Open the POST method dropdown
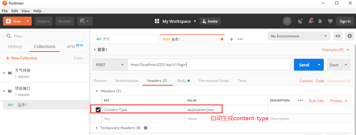Image resolution: width=356 pixels, height=135 pixels. [110, 65]
